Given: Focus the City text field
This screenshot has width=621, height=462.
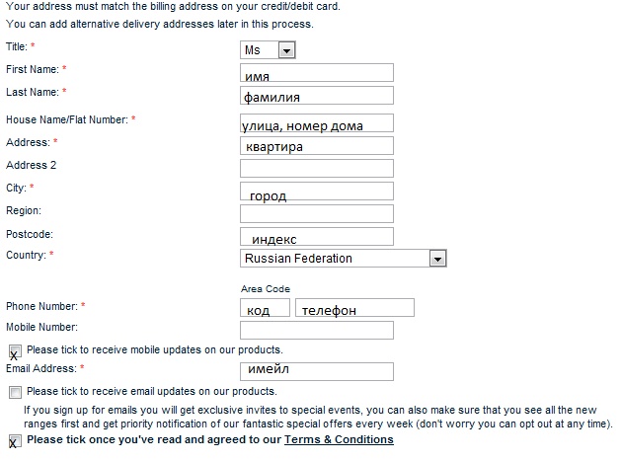Looking at the screenshot, I should [x=317, y=192].
